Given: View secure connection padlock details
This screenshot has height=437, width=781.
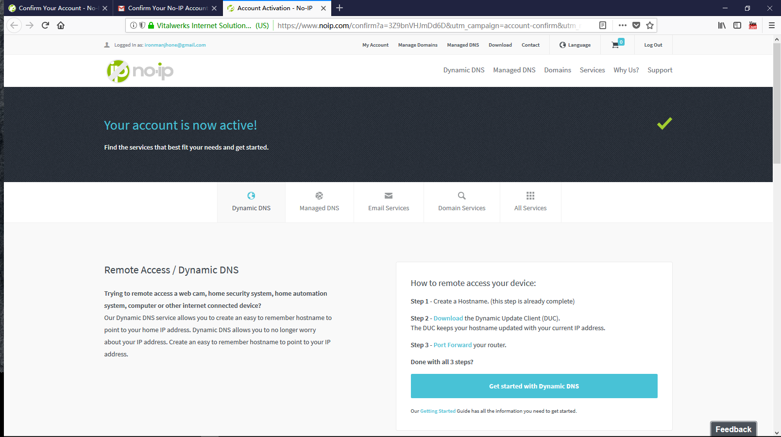Looking at the screenshot, I should [x=151, y=25].
